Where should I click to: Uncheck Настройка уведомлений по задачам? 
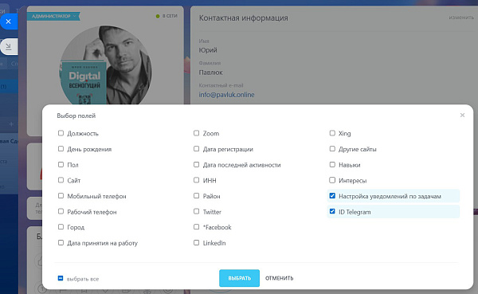point(332,196)
